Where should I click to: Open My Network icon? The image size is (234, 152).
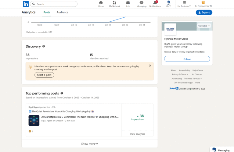click(x=114, y=3)
